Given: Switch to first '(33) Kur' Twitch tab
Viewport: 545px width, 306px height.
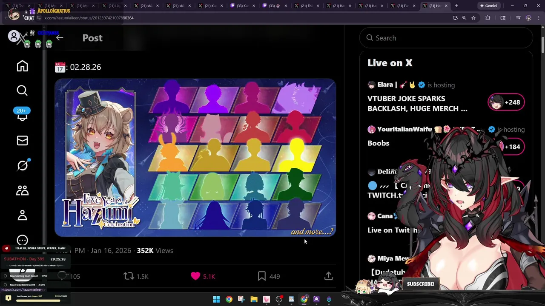Looking at the screenshot, I should [x=242, y=6].
